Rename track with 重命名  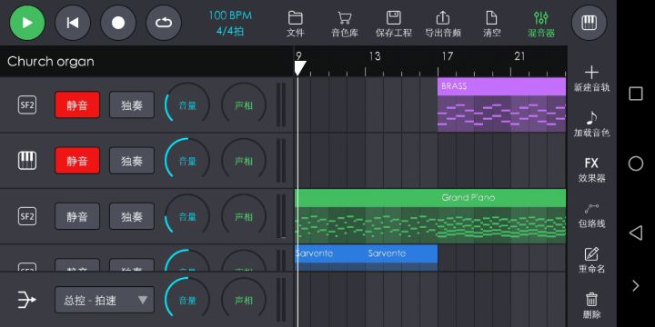tap(591, 261)
